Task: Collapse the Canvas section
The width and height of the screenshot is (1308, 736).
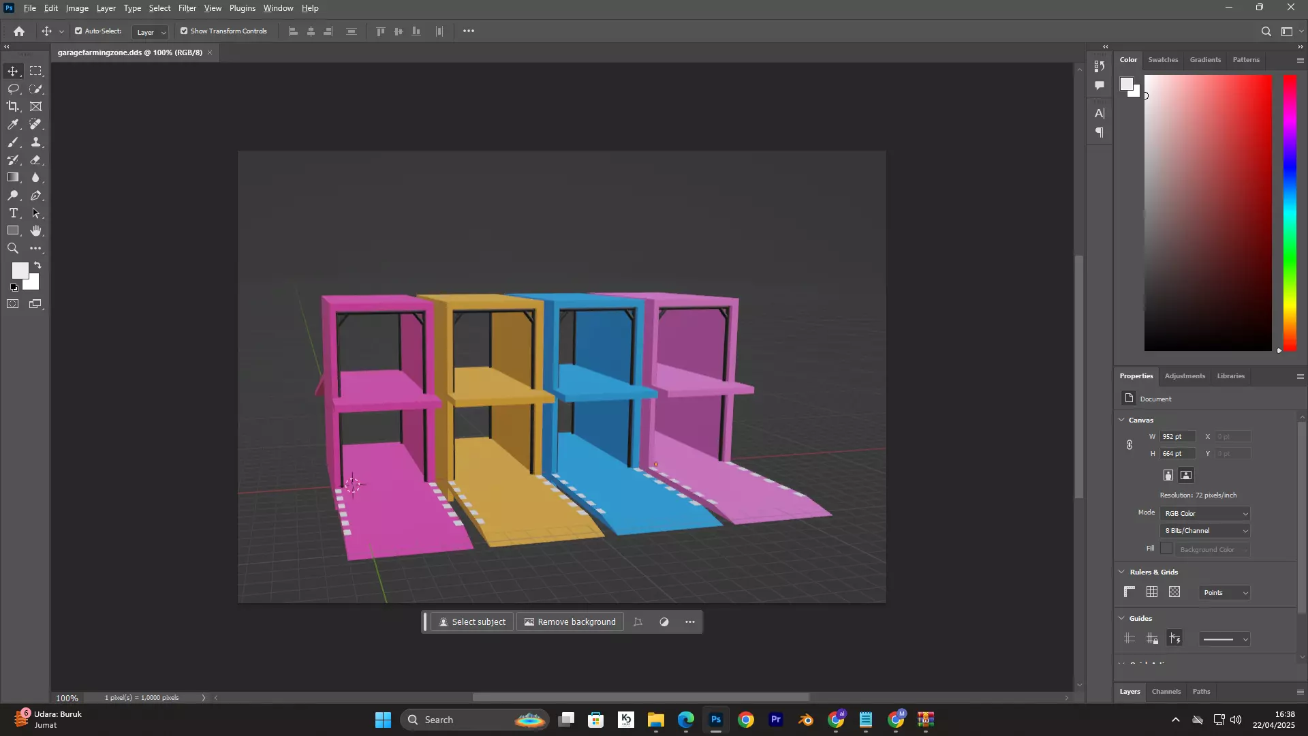Action: coord(1122,420)
